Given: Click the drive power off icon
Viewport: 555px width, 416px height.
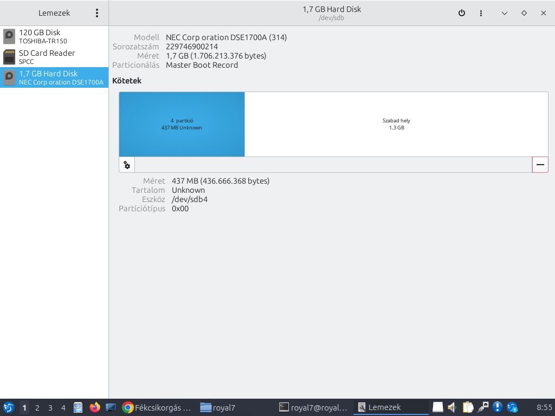Looking at the screenshot, I should click(x=462, y=13).
